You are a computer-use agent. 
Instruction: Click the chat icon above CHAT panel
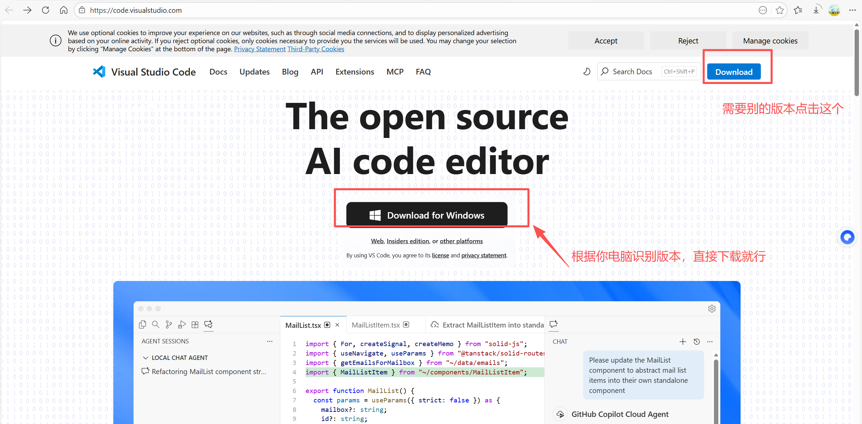click(553, 324)
